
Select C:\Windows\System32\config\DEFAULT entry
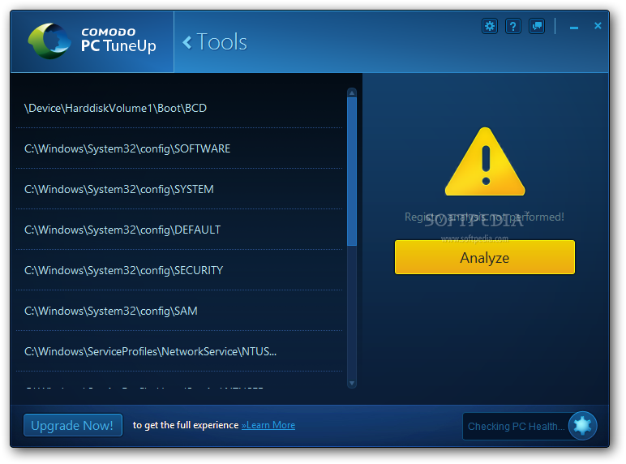(179, 230)
